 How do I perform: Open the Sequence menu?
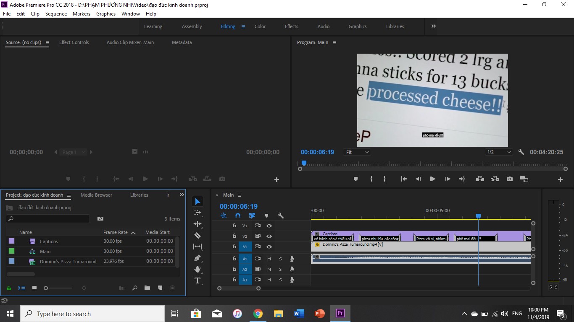pyautogui.click(x=56, y=13)
